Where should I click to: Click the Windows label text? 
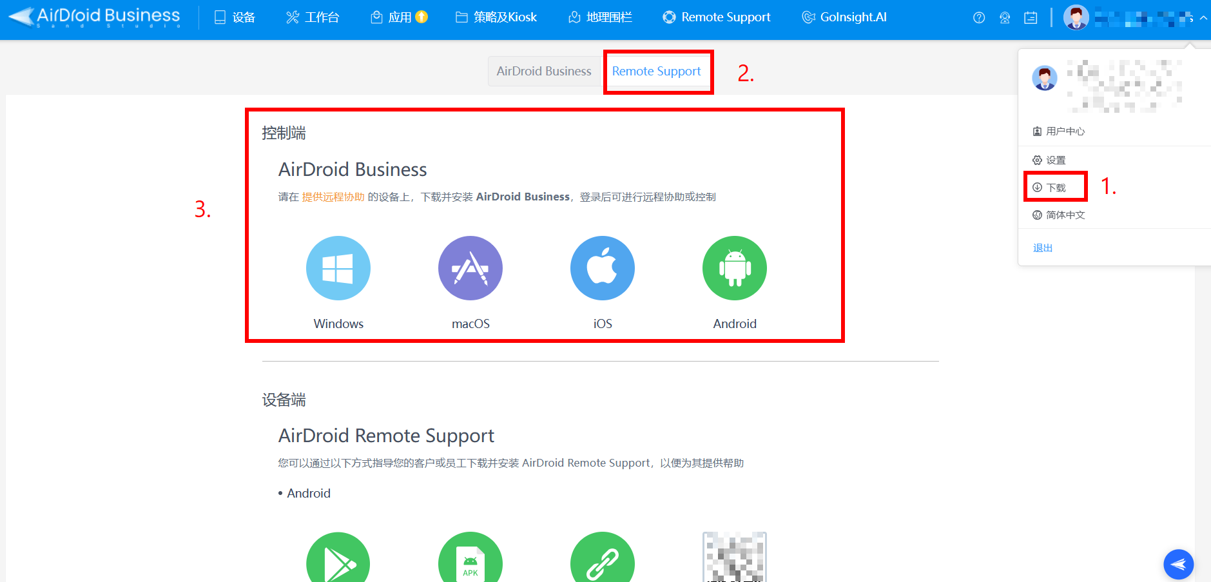[x=338, y=324]
